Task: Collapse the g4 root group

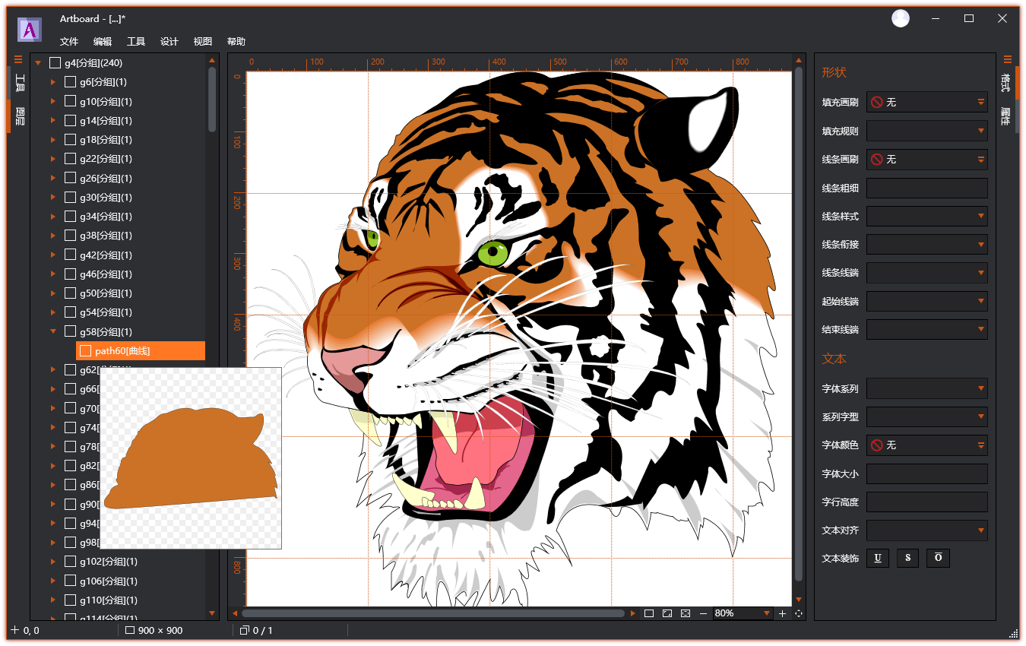Action: pyautogui.click(x=38, y=63)
